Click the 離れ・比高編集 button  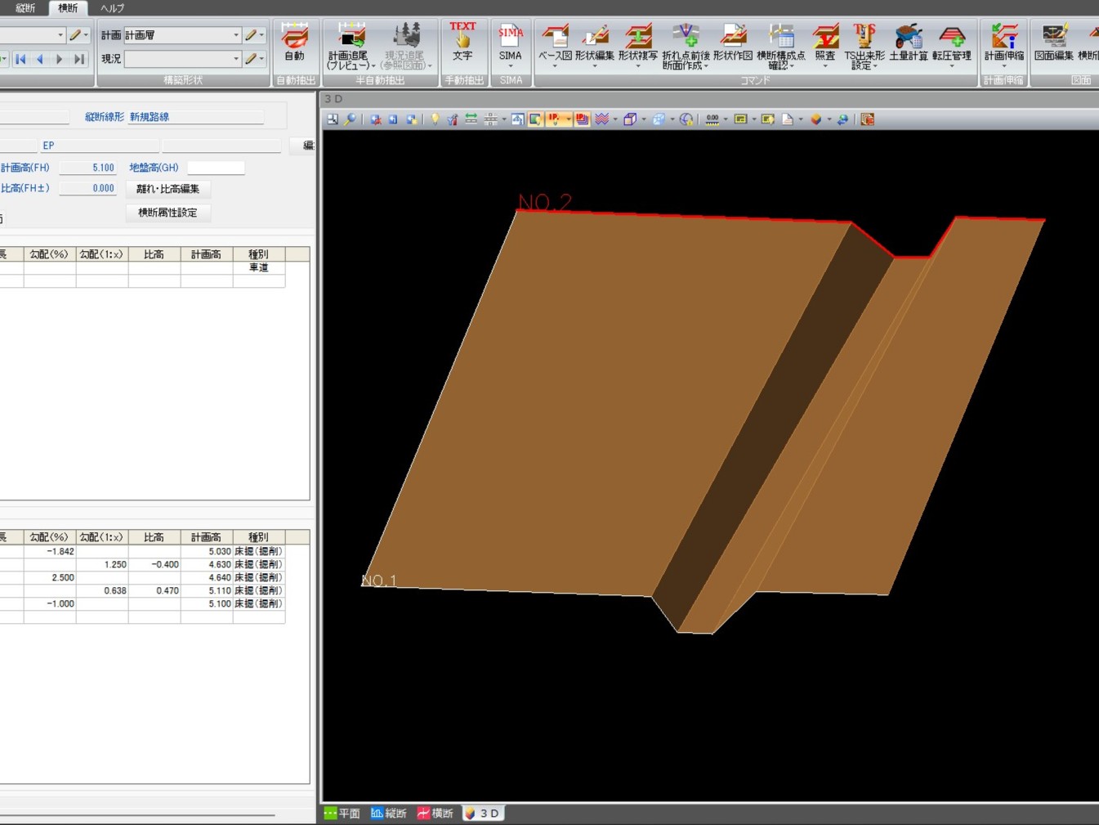point(168,189)
